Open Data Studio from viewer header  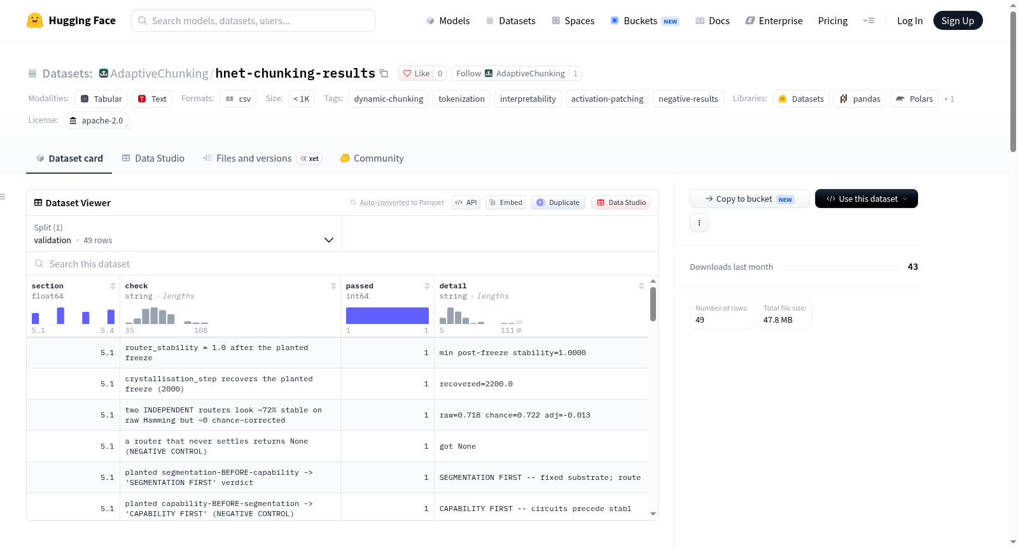[621, 202]
